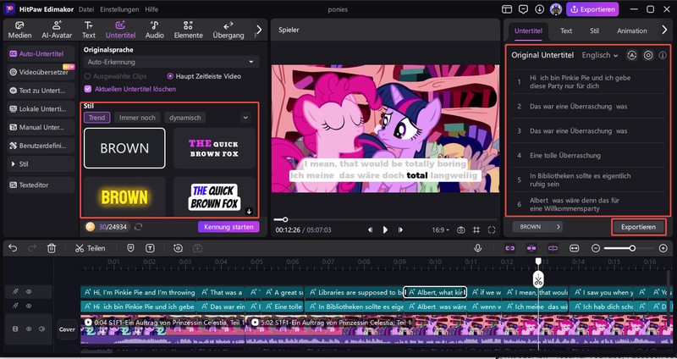
Task: Click the info icon in Original Untertitel header
Action: pyautogui.click(x=663, y=55)
